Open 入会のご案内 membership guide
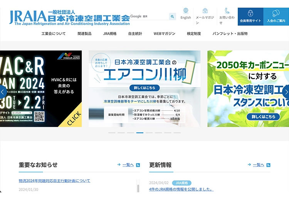This screenshot has height=200, width=289. click(x=276, y=17)
